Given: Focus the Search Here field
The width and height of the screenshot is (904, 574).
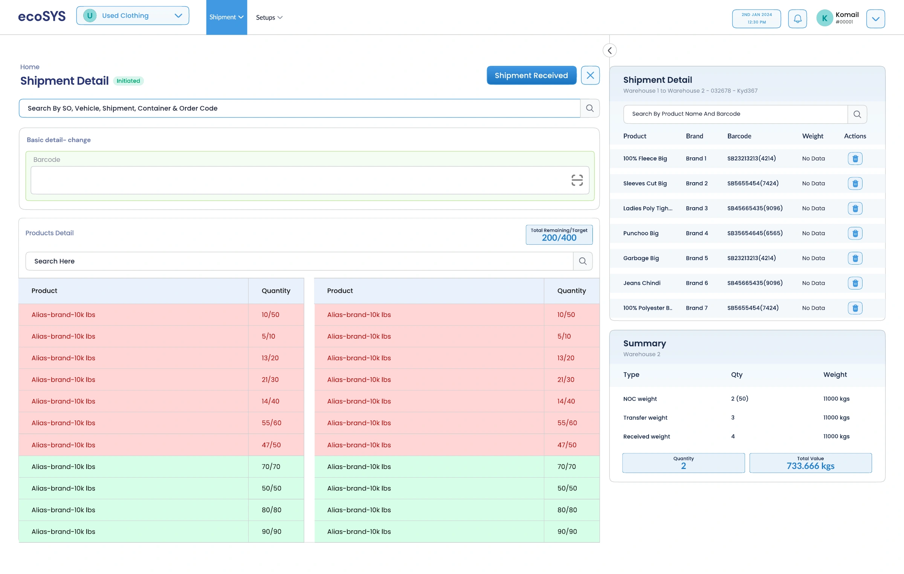Looking at the screenshot, I should point(299,261).
